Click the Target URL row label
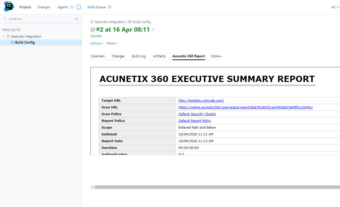Image resolution: width=340 pixels, height=207 pixels. pos(111,101)
